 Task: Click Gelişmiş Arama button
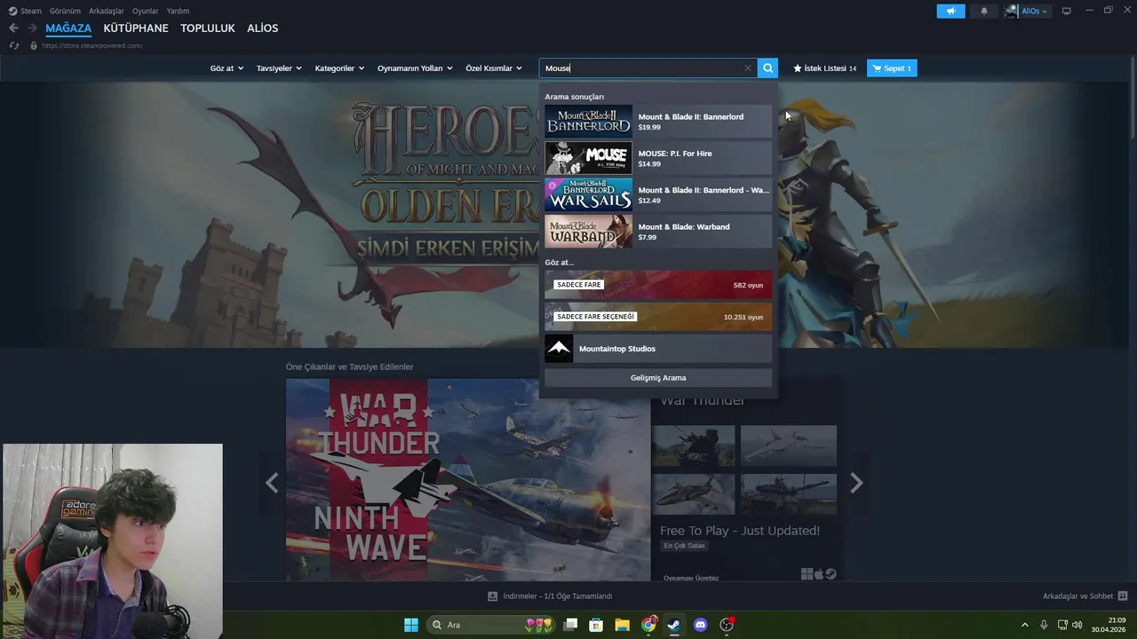658,378
